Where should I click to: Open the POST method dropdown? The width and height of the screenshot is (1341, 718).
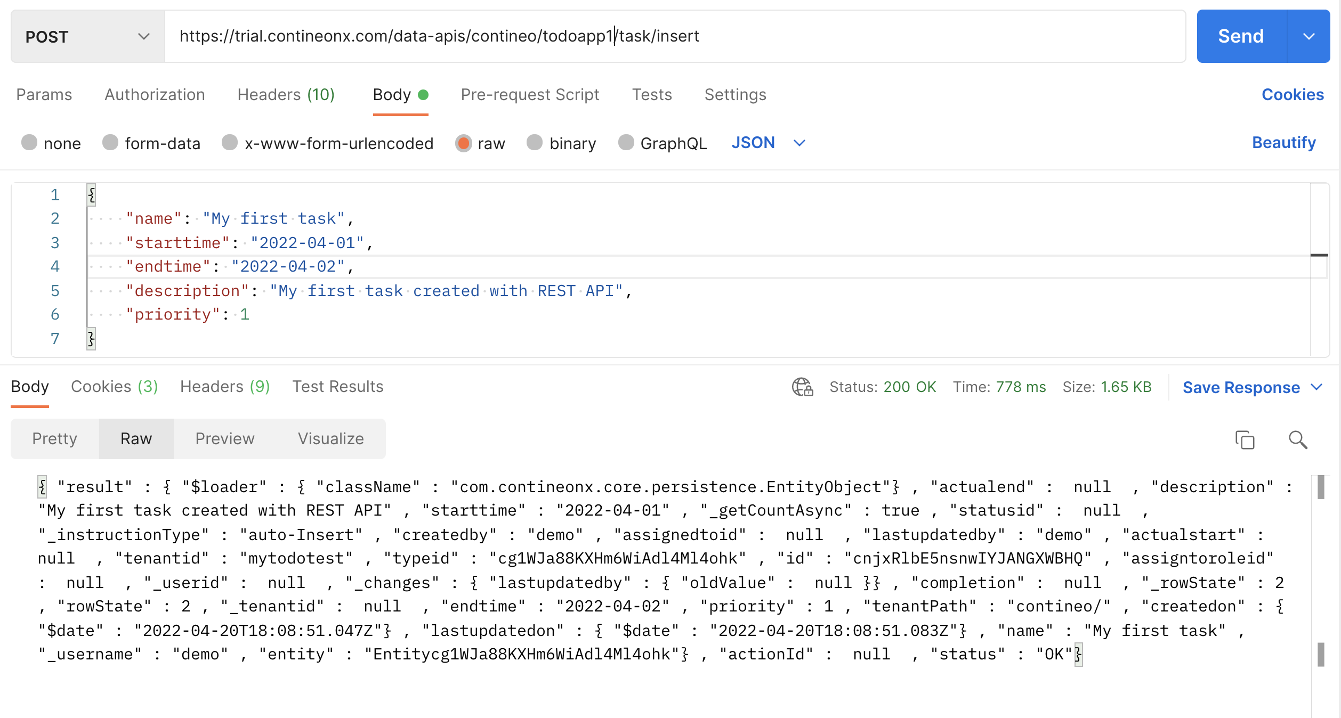click(x=87, y=36)
